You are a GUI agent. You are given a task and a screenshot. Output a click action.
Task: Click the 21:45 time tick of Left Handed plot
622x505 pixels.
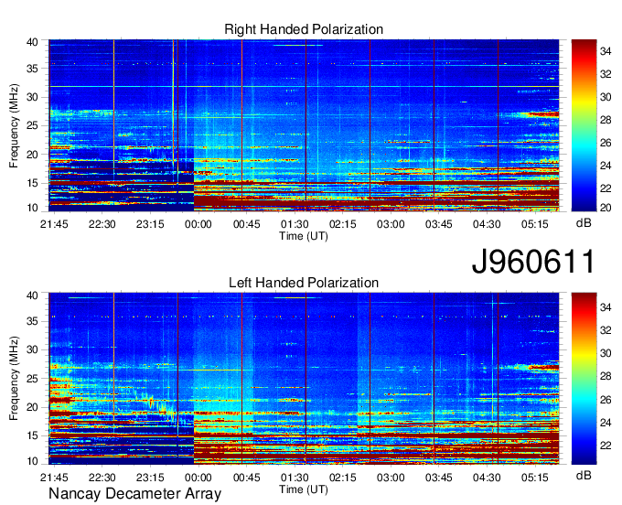click(54, 478)
